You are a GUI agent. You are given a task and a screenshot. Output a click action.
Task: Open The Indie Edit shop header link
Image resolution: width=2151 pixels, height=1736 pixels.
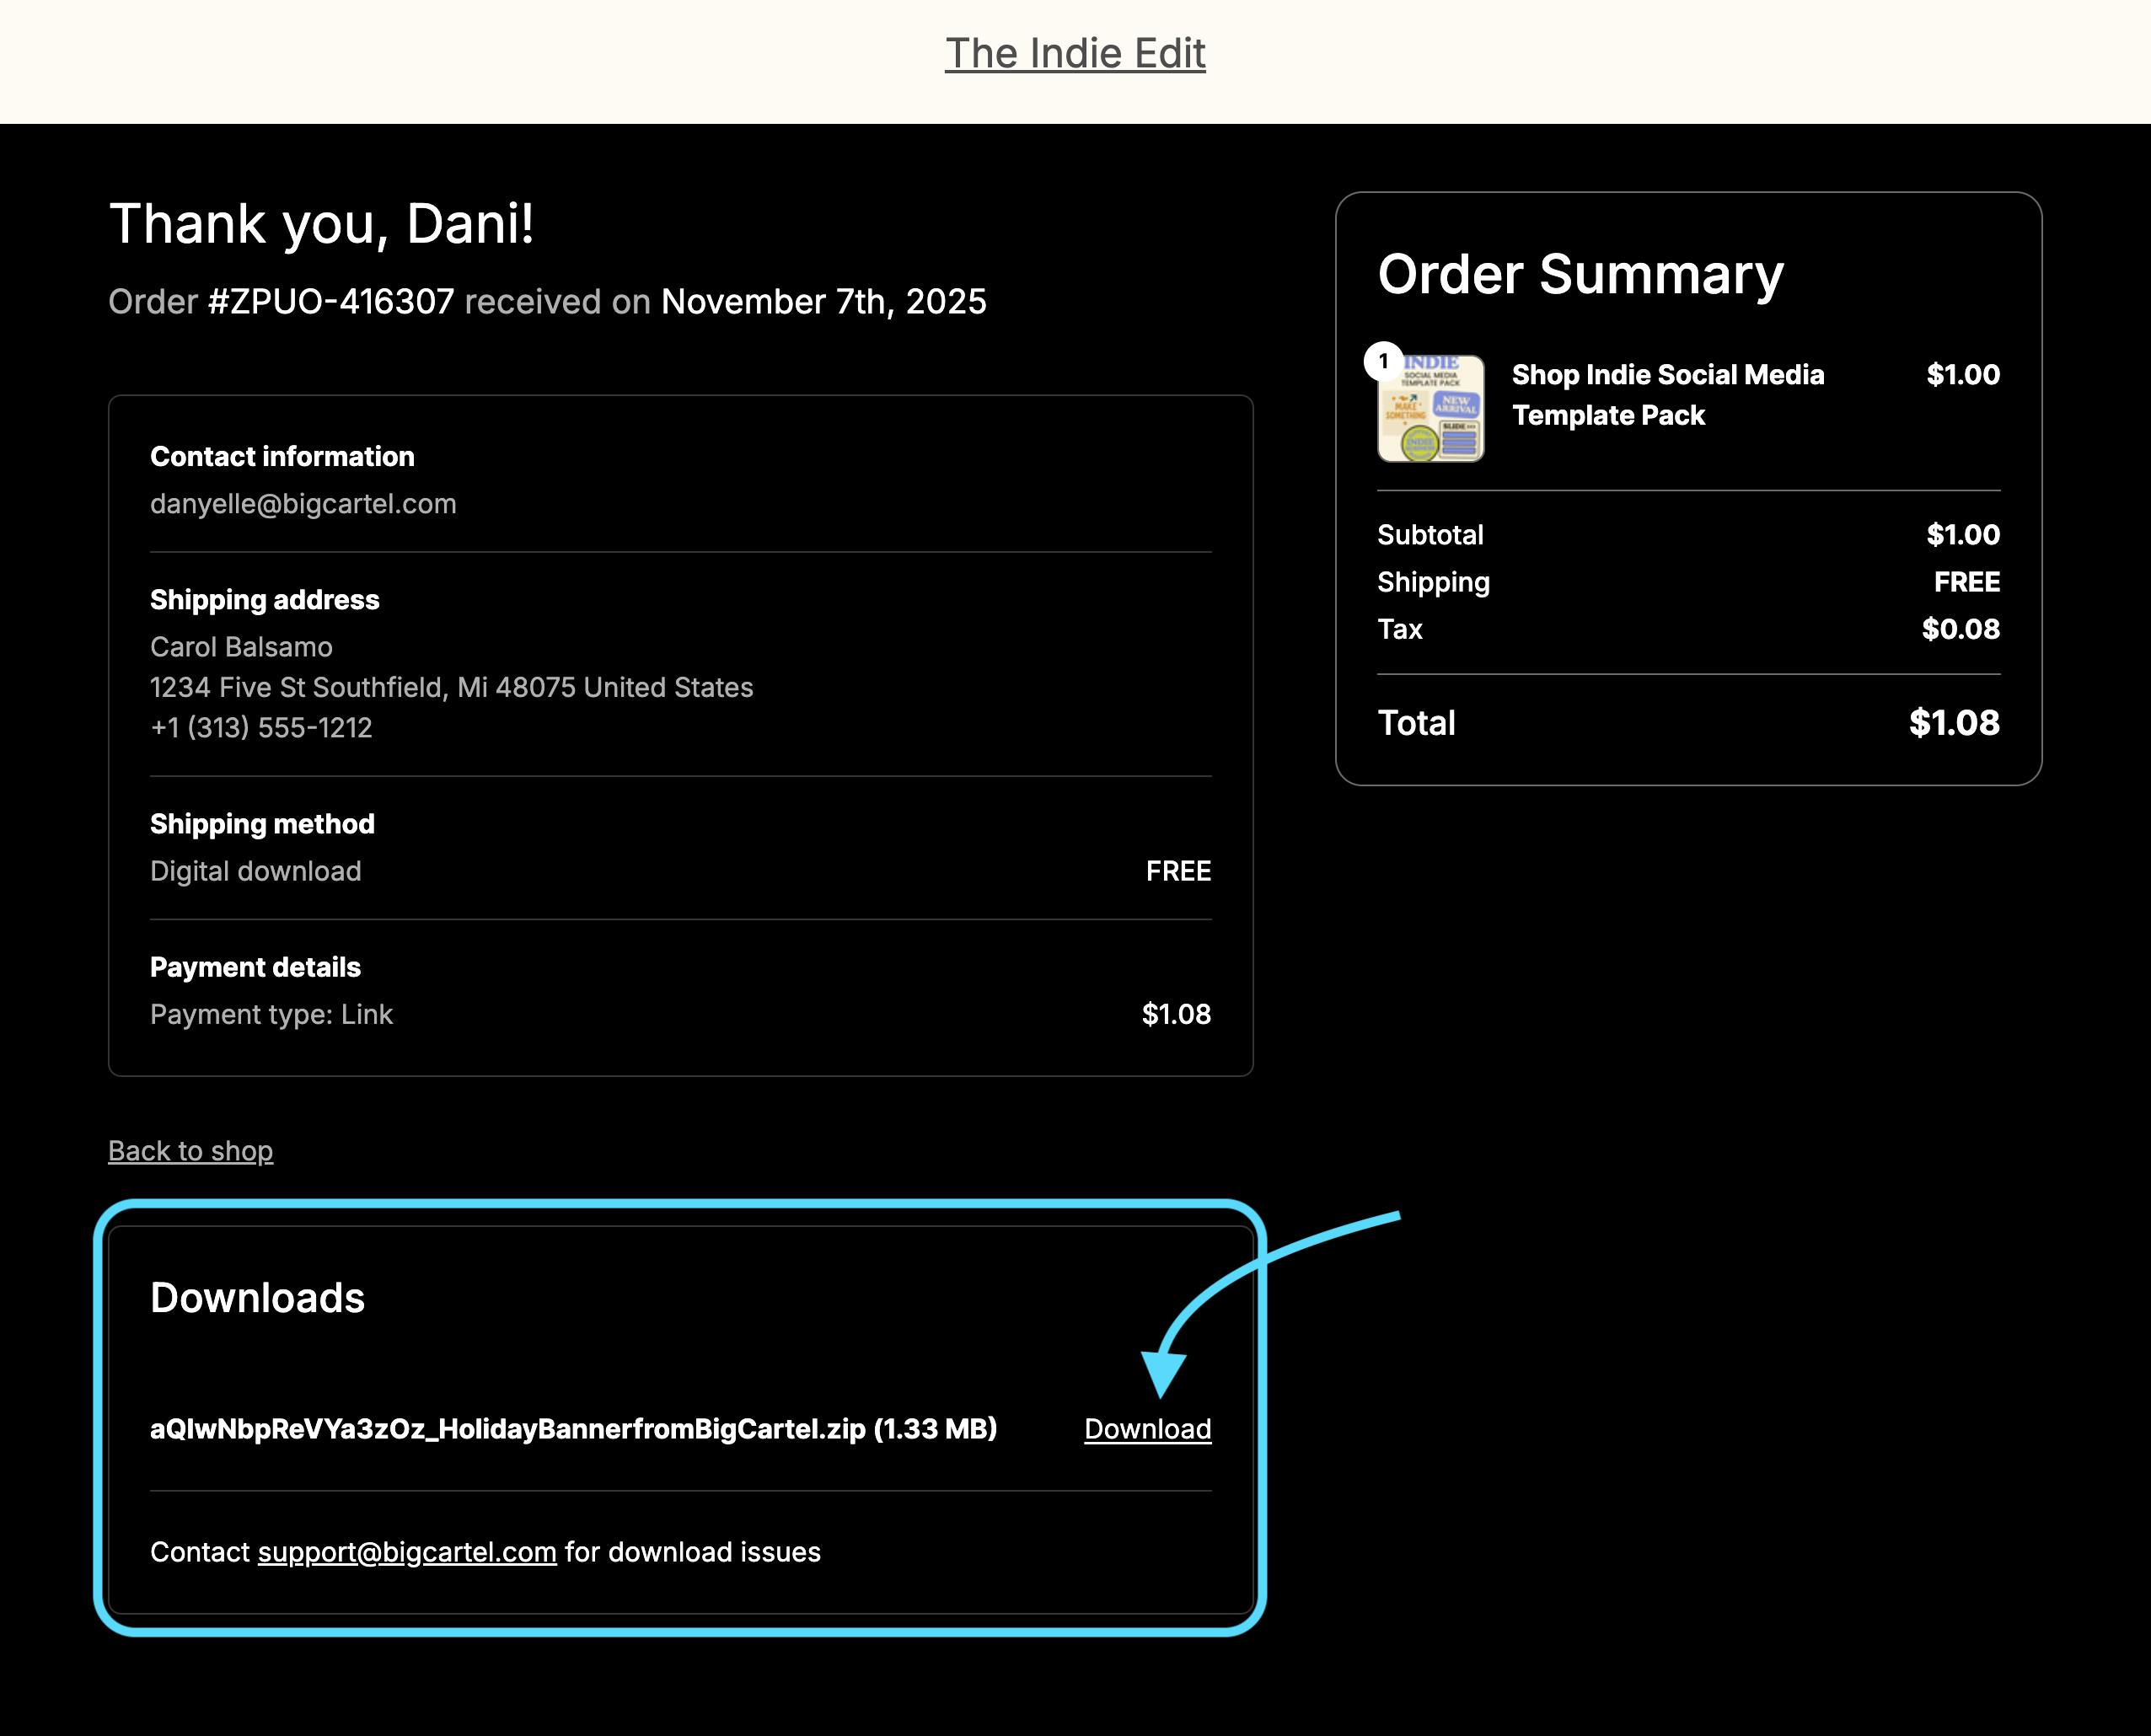click(1075, 54)
